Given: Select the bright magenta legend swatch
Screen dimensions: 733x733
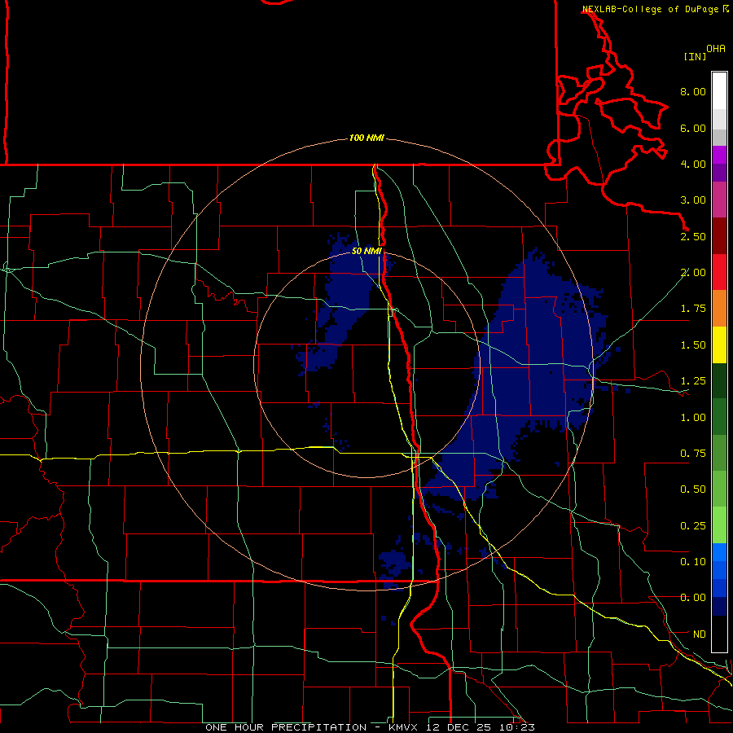Looking at the screenshot, I should (719, 155).
